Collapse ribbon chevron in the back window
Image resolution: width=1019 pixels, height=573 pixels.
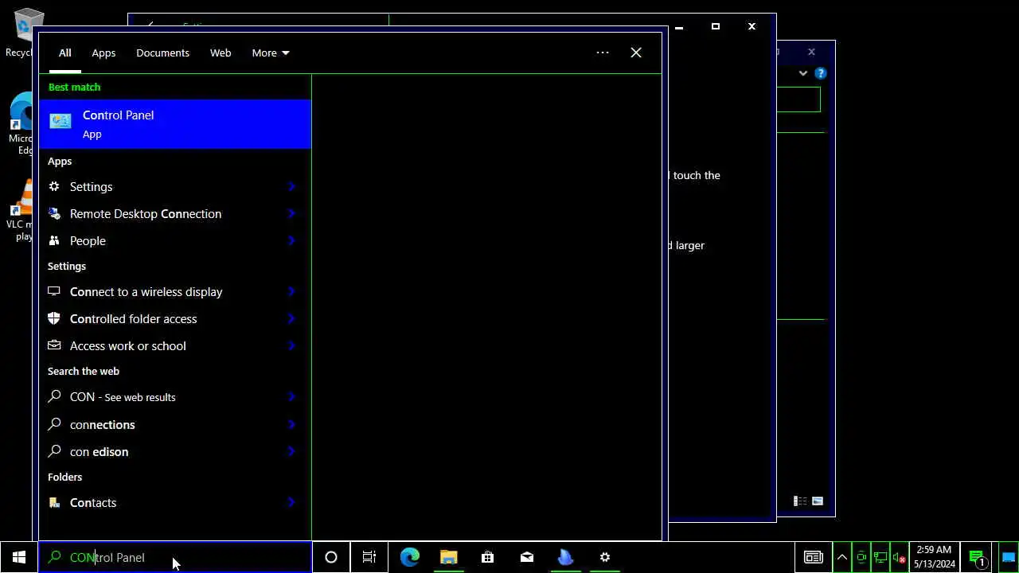[803, 73]
